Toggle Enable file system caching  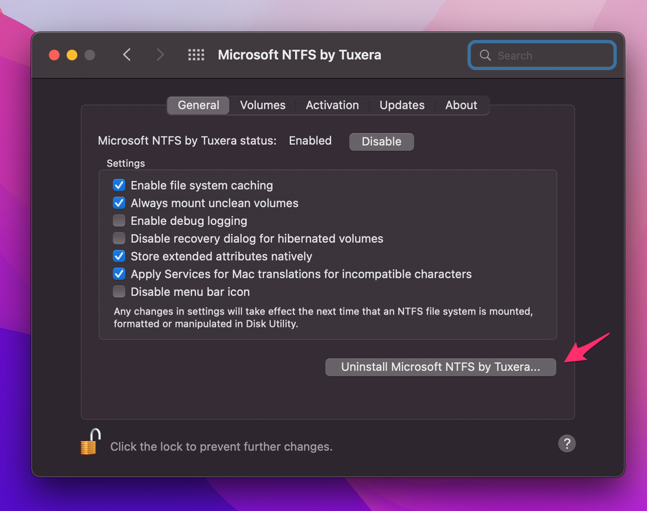pos(119,185)
